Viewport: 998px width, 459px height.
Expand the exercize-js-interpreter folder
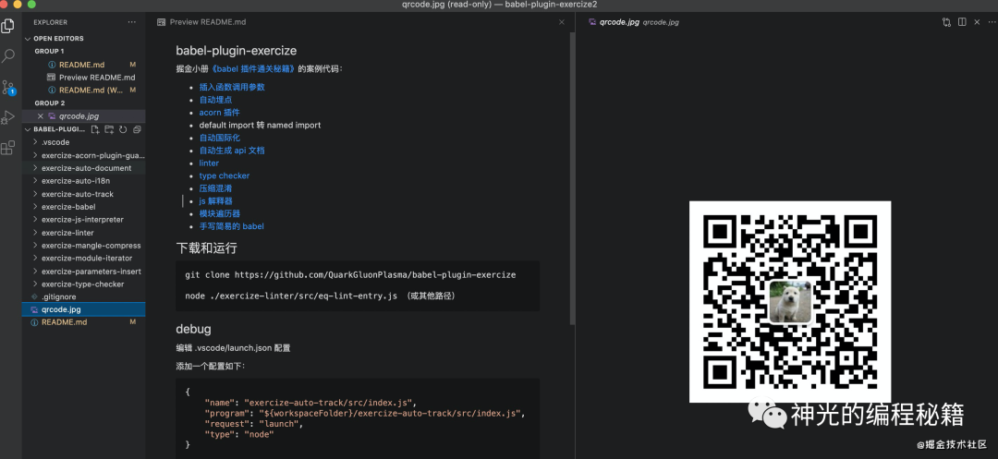coord(36,220)
